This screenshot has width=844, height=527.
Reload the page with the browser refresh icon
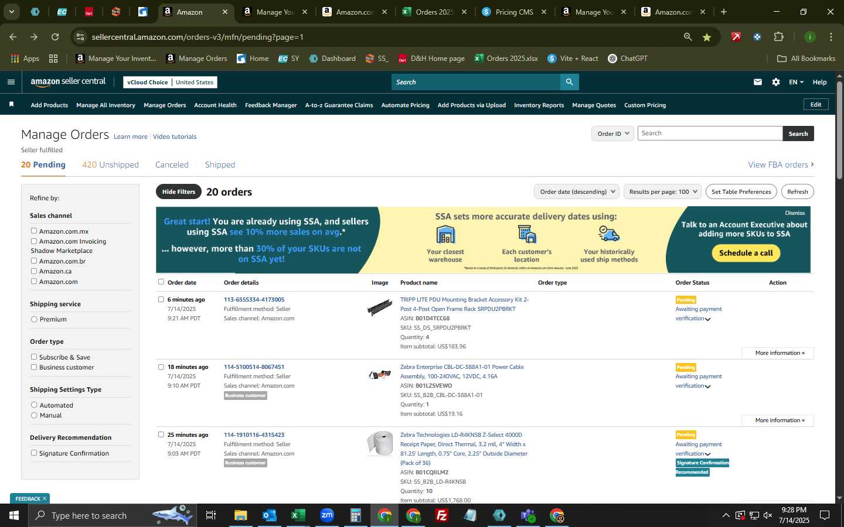[x=55, y=37]
